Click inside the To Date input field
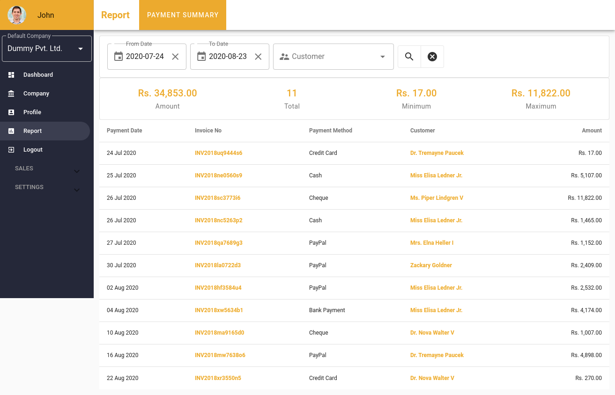 (228, 57)
